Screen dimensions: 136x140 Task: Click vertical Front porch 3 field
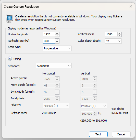[x=86, y=85]
